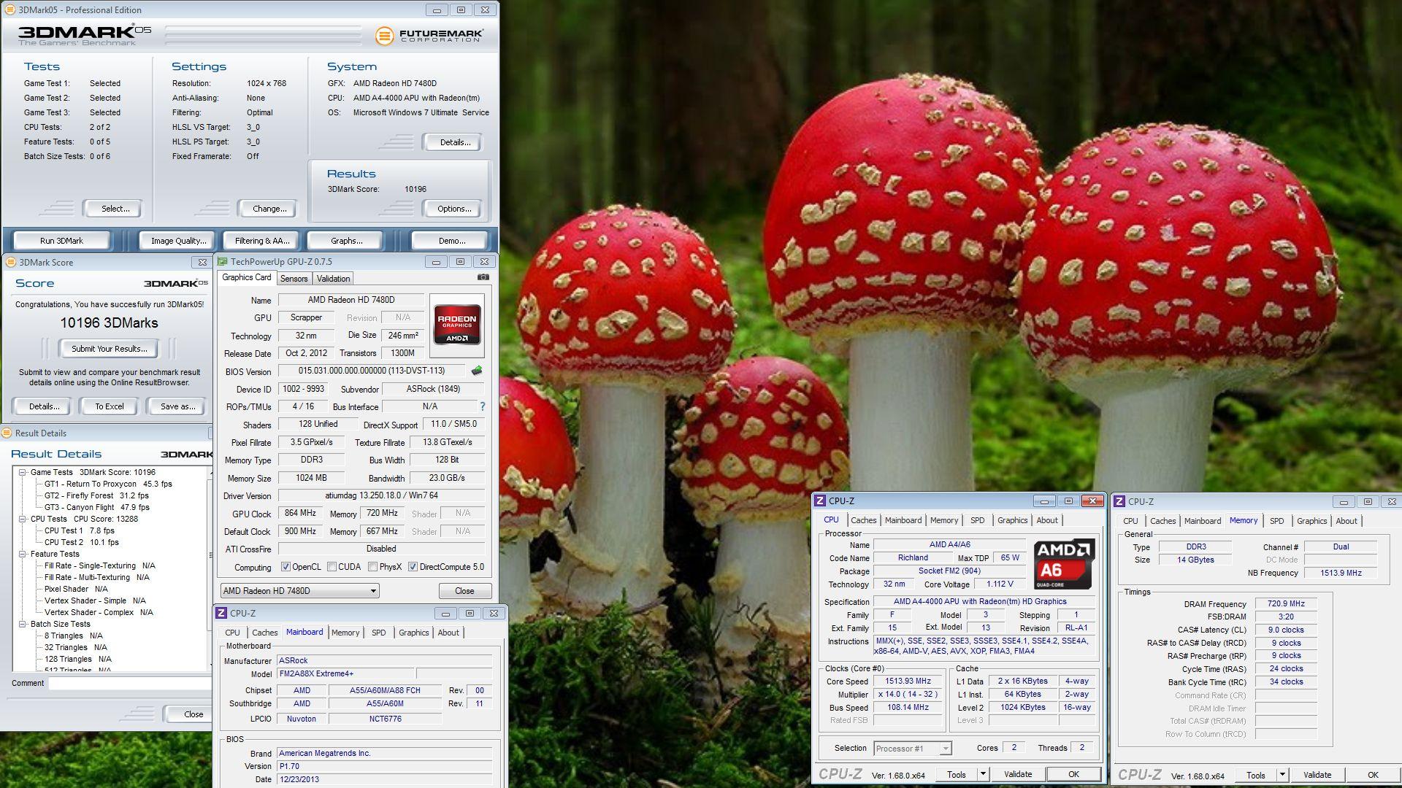Viewport: 1402px width, 788px height.
Task: Click the FM2A88X Extreme4+ model field
Action: tap(345, 674)
